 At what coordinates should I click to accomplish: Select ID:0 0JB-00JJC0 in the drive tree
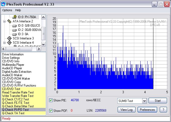click(29, 26)
